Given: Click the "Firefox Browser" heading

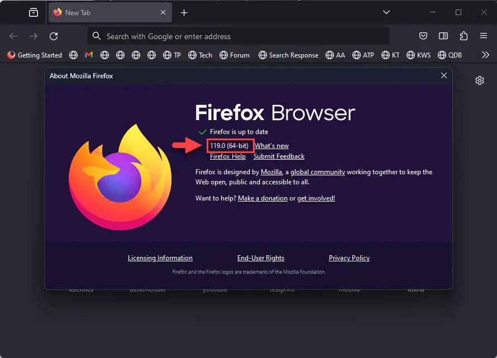Looking at the screenshot, I should click(275, 113).
